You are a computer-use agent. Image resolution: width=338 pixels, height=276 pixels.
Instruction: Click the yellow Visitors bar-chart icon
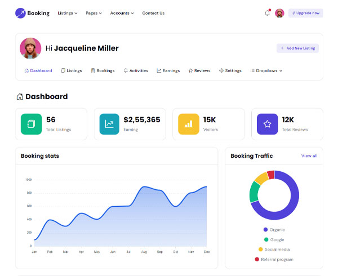(189, 124)
